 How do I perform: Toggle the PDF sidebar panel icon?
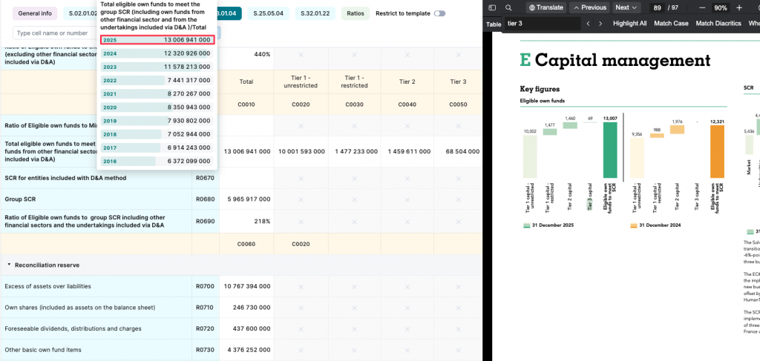click(x=492, y=7)
